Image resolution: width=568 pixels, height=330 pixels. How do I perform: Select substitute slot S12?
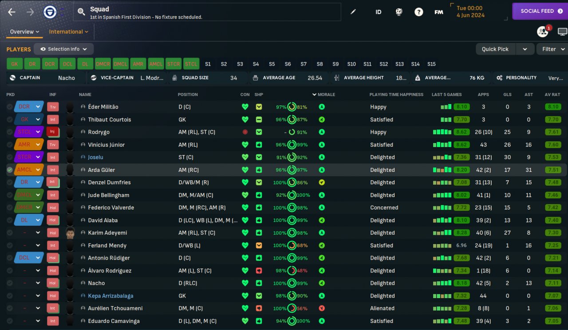tap(383, 64)
